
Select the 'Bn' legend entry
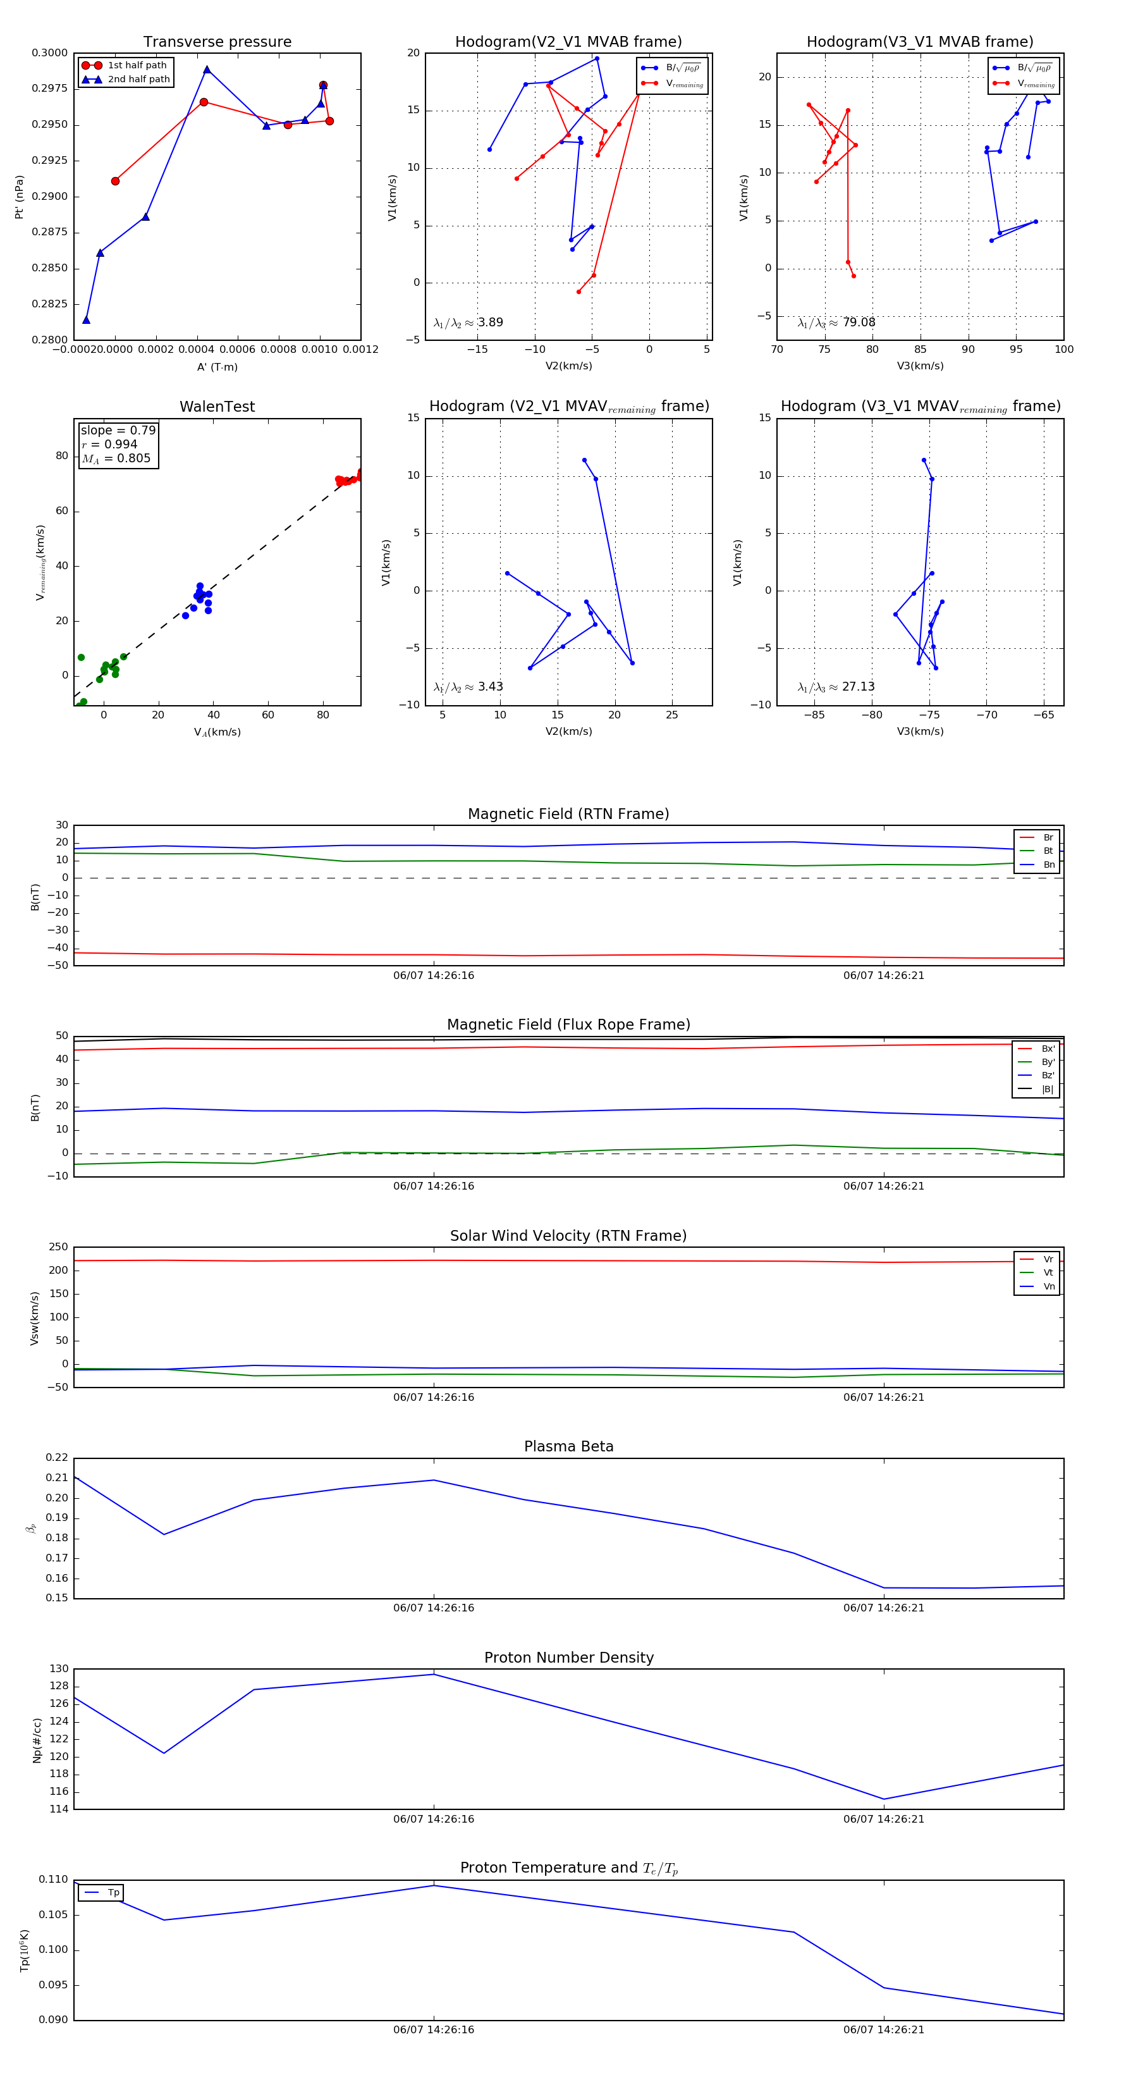click(x=1037, y=865)
